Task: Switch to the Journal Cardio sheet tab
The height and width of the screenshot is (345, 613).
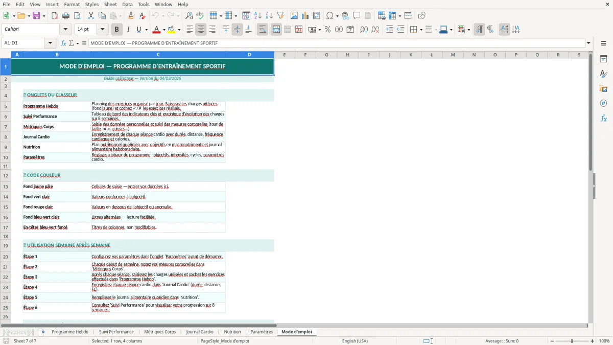Action: 200,332
